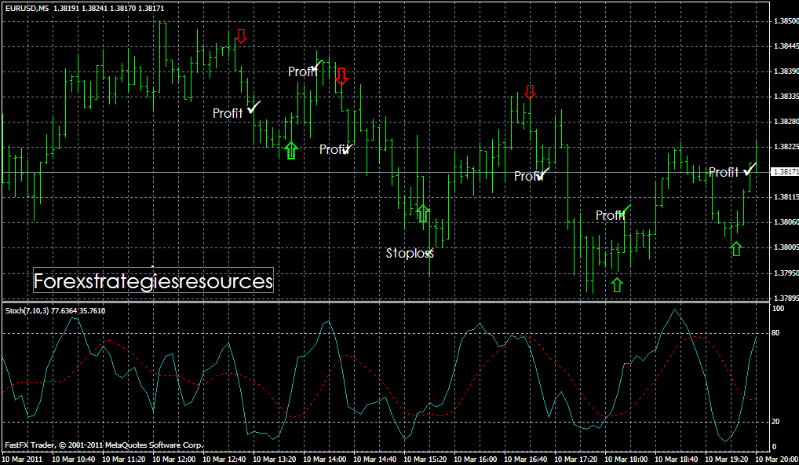Click the 1.38390 price axis label

point(786,71)
